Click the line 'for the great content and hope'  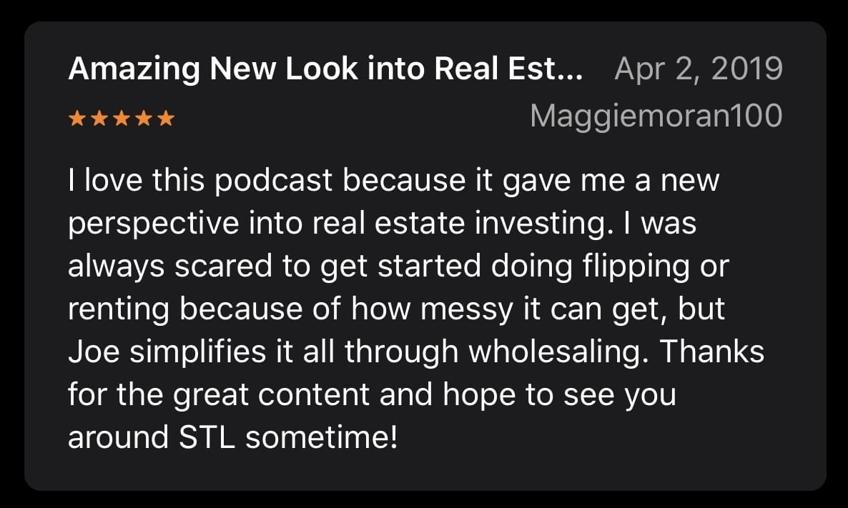point(372,394)
